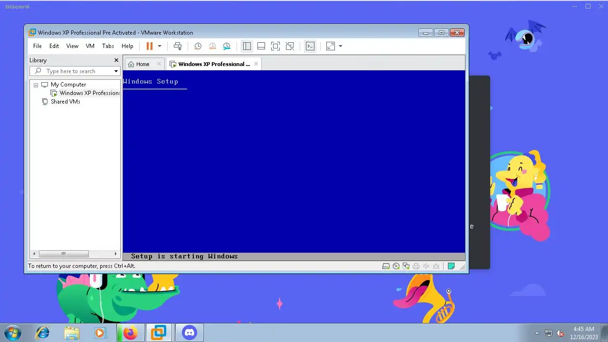
Task: Open the library search filter dropdown arrow
Action: click(116, 71)
